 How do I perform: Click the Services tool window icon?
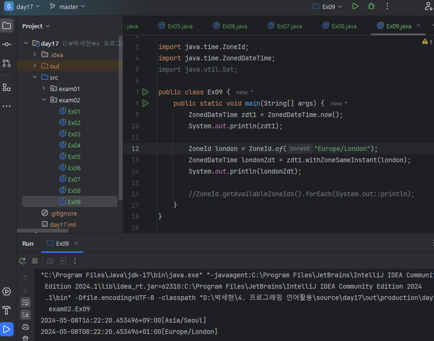coord(7,291)
